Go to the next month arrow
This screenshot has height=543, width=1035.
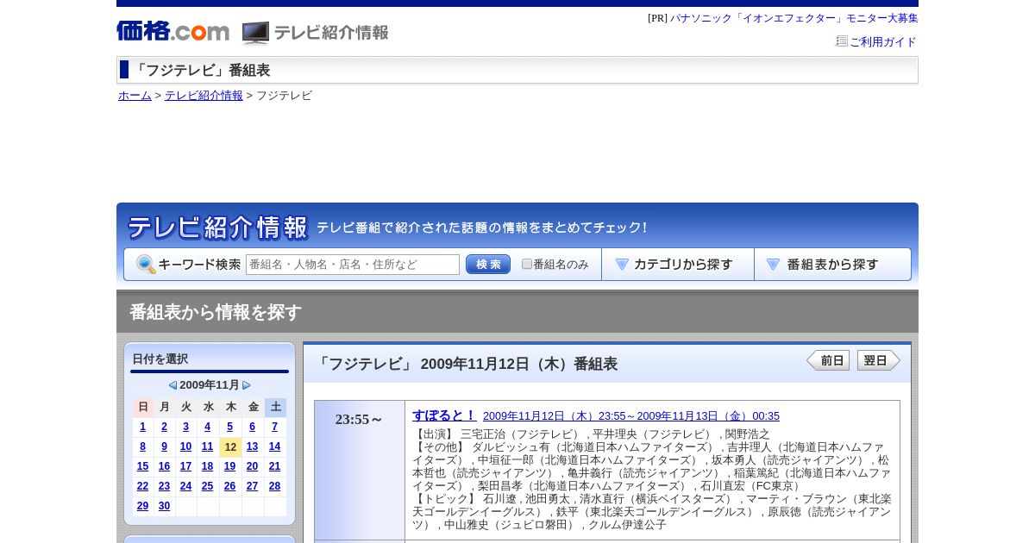[247, 385]
